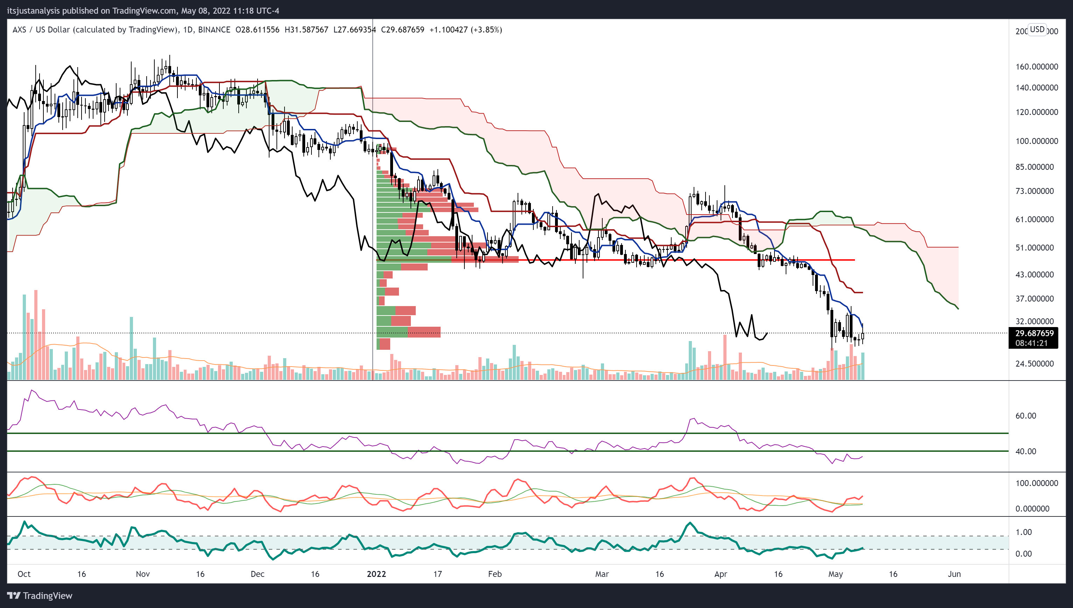Click the May label on time axis

click(x=835, y=574)
